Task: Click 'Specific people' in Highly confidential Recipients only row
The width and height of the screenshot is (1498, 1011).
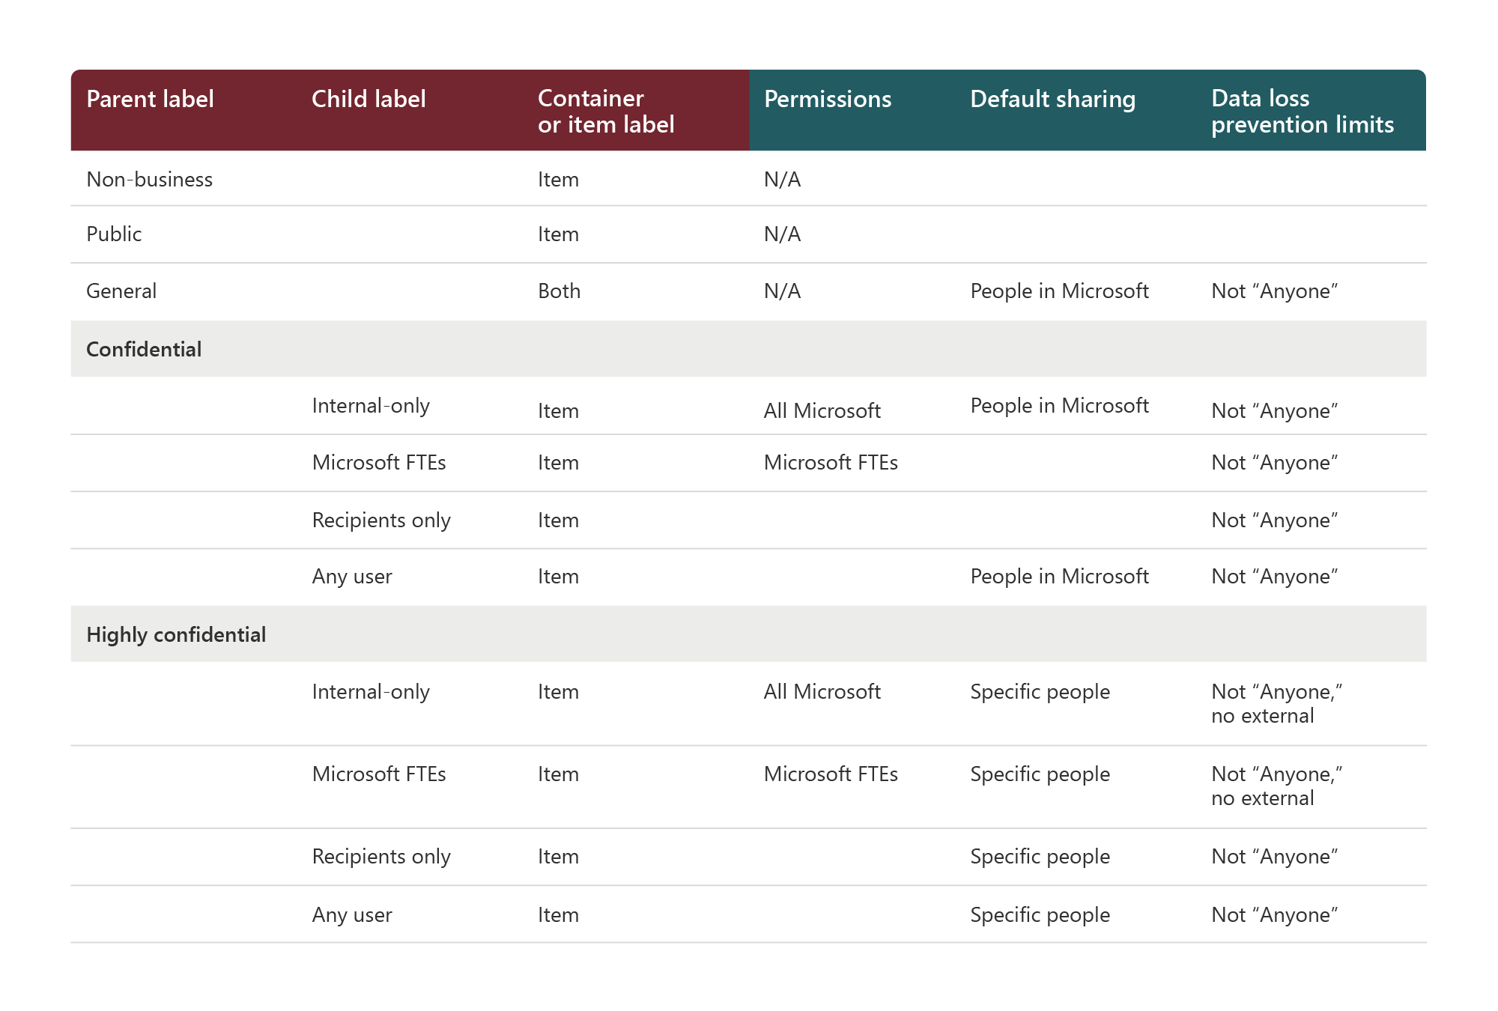Action: point(1040,857)
